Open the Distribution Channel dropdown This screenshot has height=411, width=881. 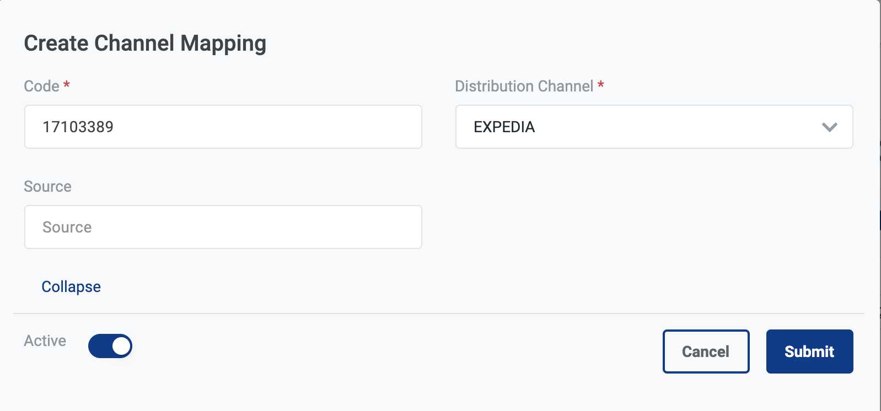[653, 127]
